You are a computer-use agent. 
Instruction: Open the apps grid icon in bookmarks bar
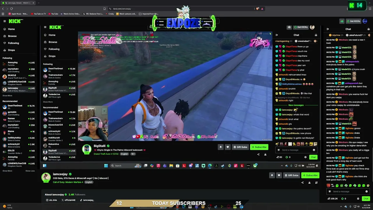pos(3,14)
